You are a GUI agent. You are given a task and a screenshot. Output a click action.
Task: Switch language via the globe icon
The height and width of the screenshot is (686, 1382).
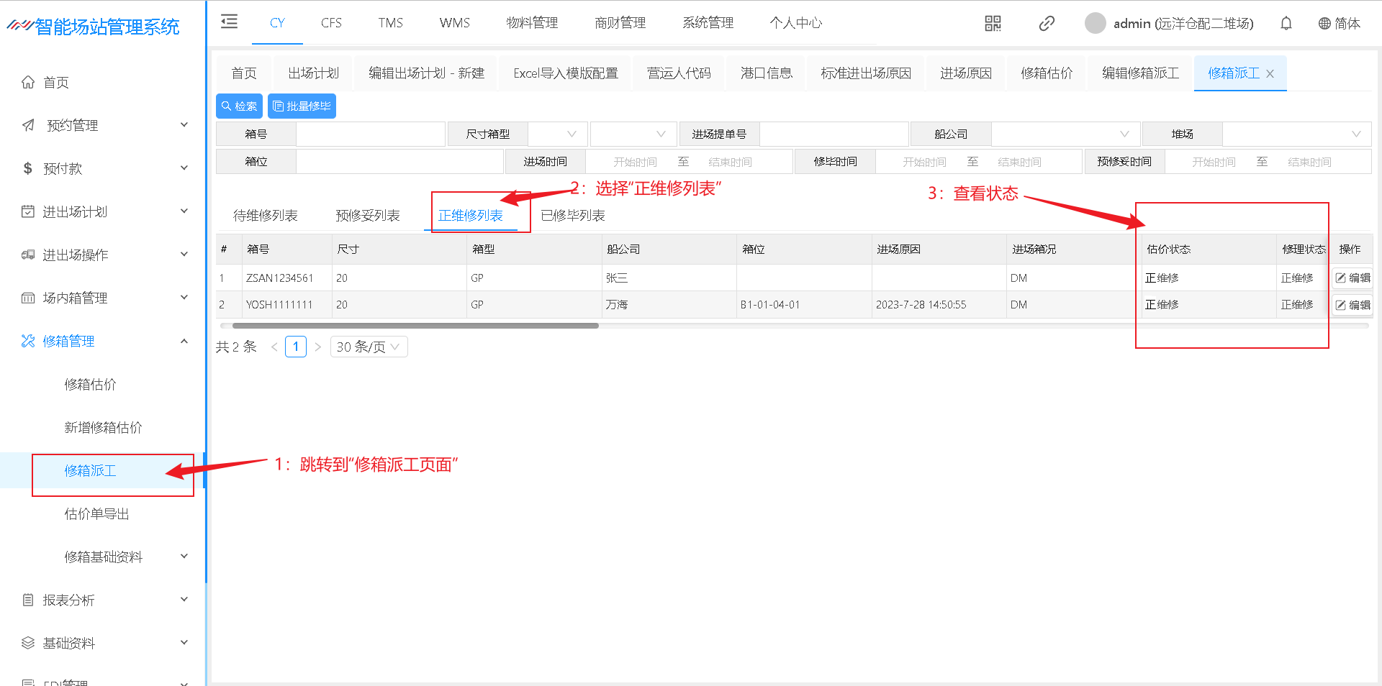pyautogui.click(x=1324, y=24)
